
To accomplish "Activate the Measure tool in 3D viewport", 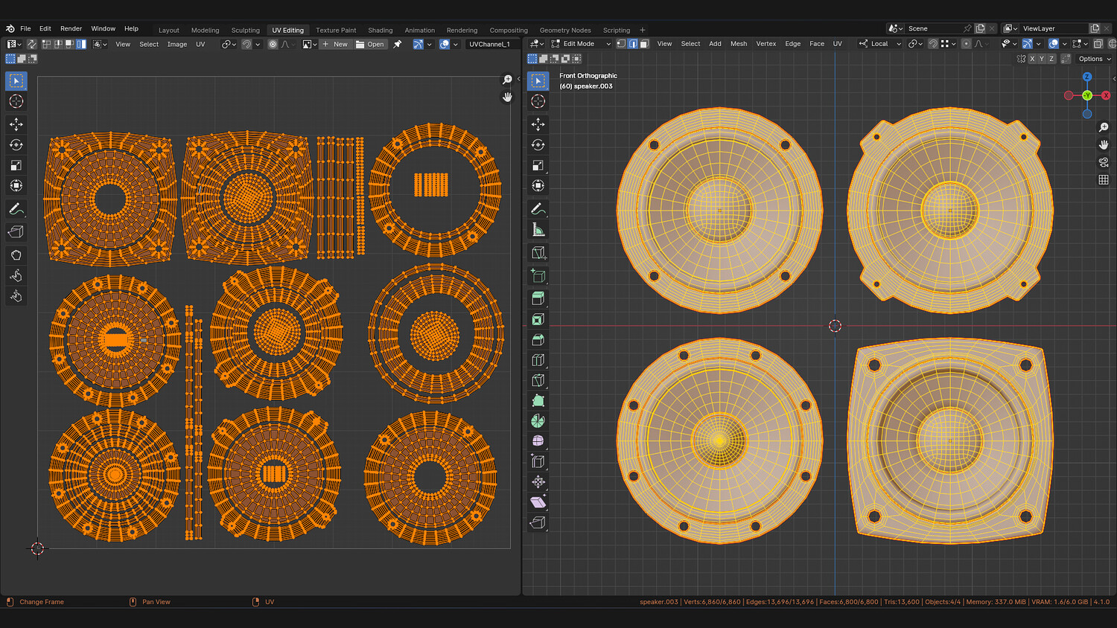I will (x=538, y=231).
